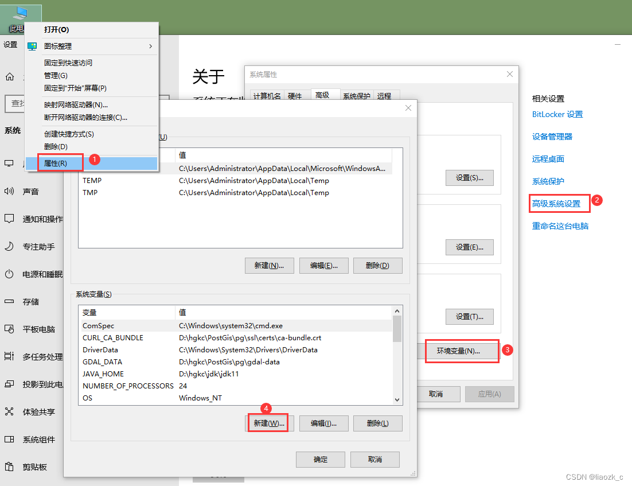Choose 打开(O) in the context menu
632x486 pixels.
92,30
